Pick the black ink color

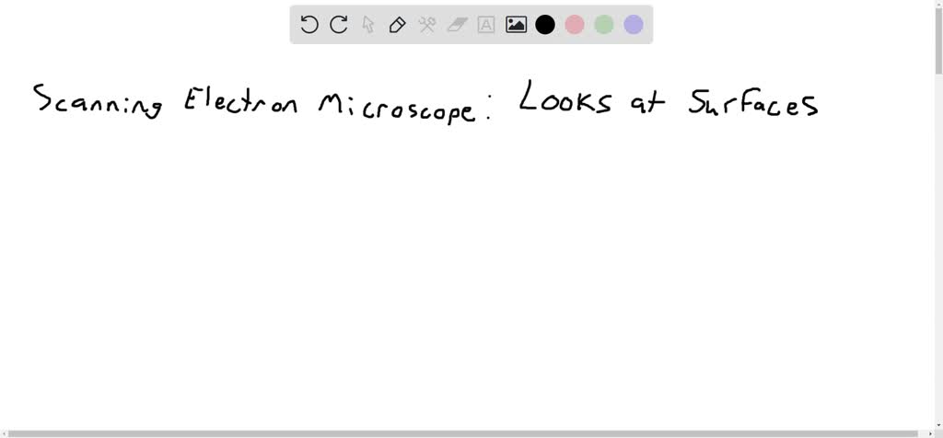[x=545, y=25]
